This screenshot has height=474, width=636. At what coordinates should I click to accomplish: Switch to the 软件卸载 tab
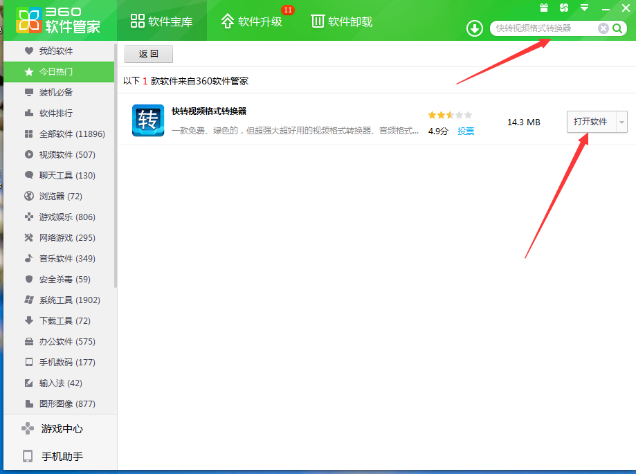pos(341,21)
